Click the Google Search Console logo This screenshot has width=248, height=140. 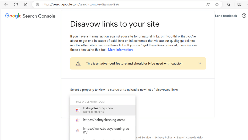[x=30, y=16]
